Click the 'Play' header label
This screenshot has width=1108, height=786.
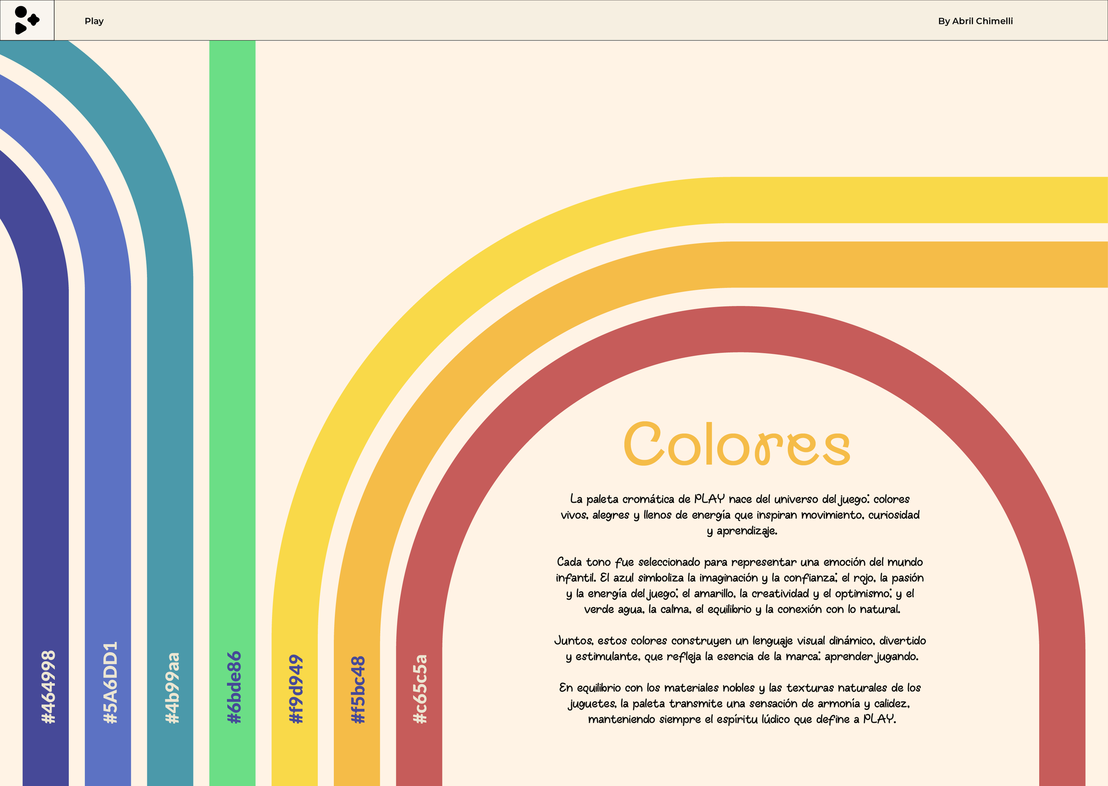coord(94,21)
